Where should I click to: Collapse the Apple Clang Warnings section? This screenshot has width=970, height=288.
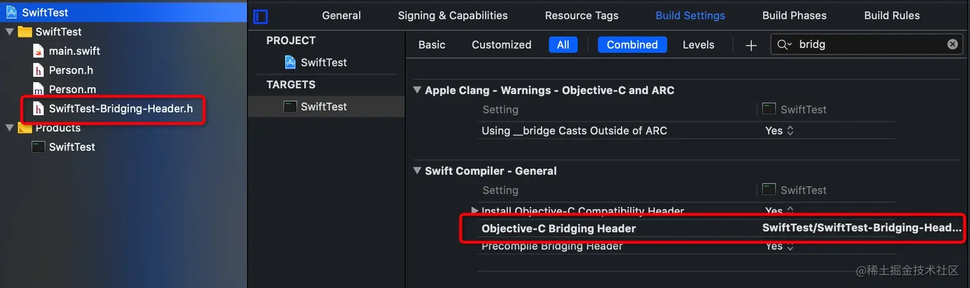418,90
